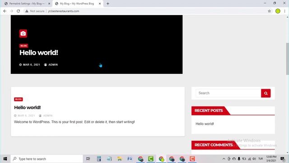
Task: Click the RECENT POSTS widget heading
Action: [x=209, y=110]
